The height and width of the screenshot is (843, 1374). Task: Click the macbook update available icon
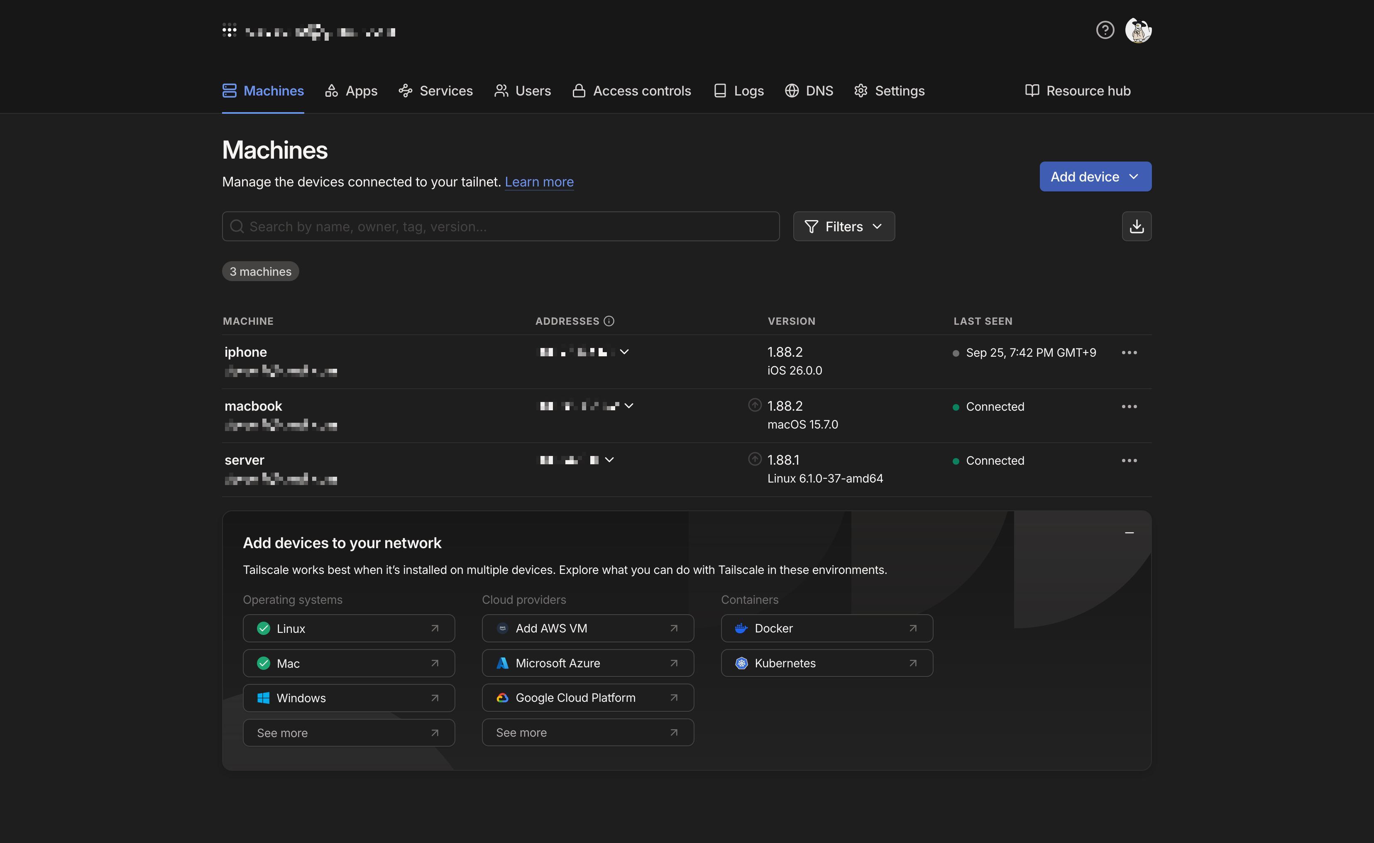tap(755, 405)
